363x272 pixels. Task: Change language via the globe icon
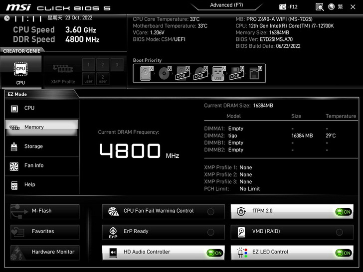[331, 6]
